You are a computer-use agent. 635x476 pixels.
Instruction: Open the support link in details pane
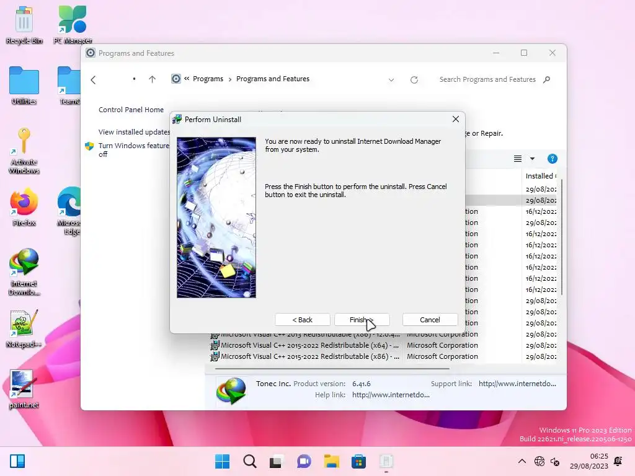click(517, 383)
